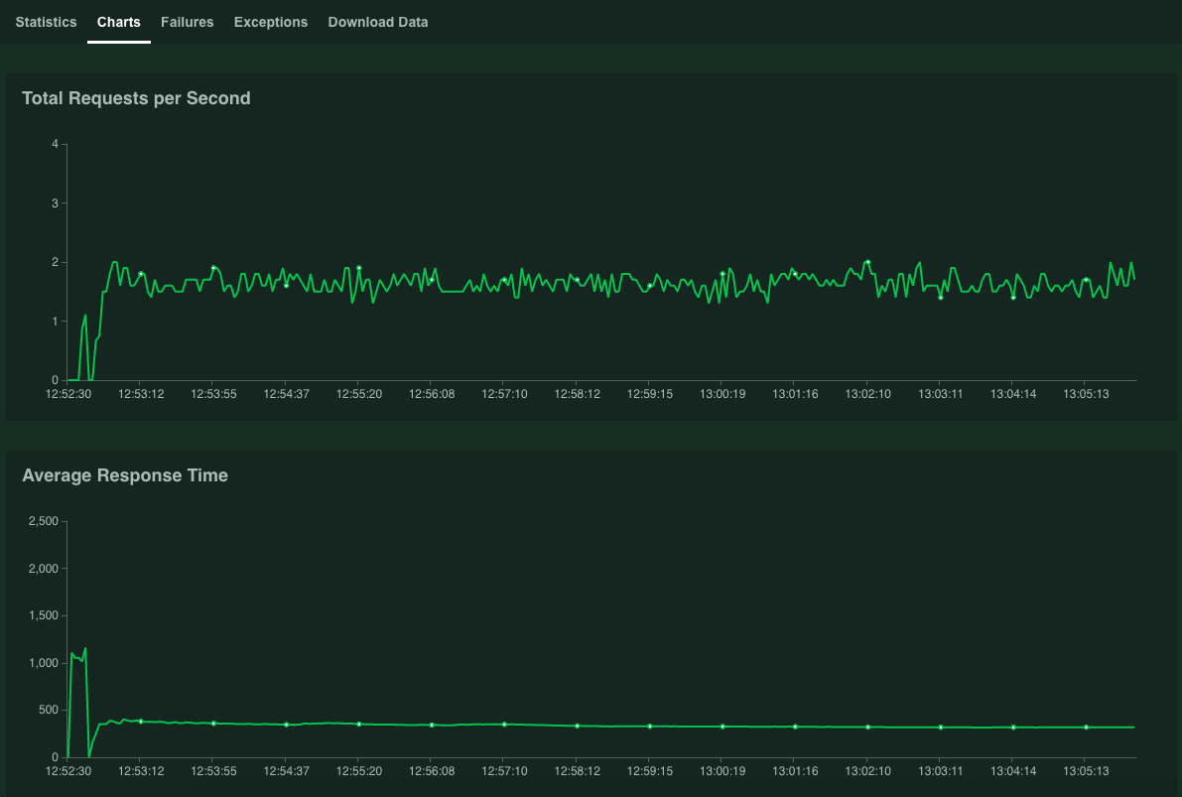Open the Download Data tab

(378, 21)
